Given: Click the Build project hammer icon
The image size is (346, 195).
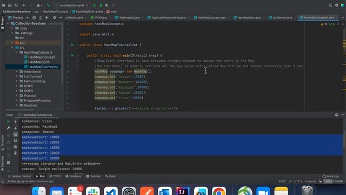Looking at the screenshot, I should coord(48,5).
